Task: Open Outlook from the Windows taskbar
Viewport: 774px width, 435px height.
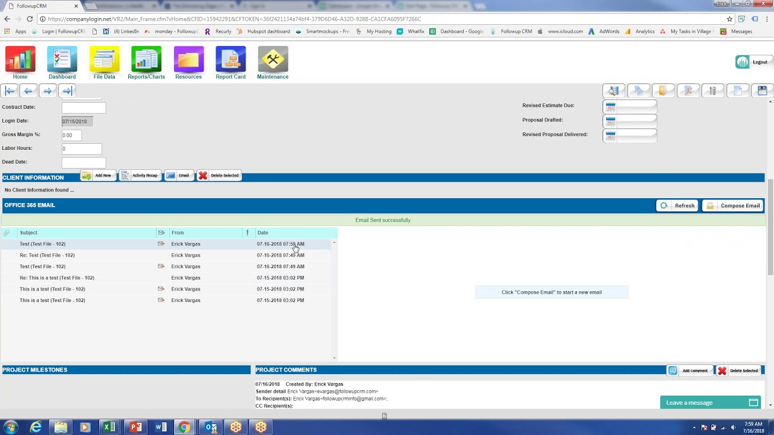Action: coord(210,427)
